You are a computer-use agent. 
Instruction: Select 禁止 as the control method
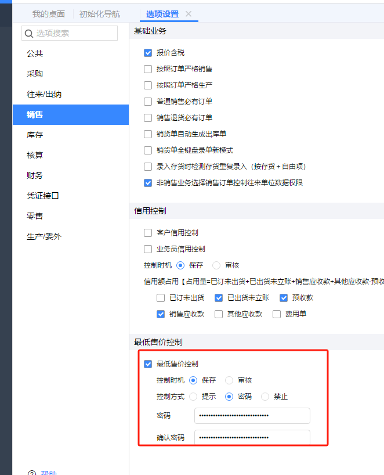[x=265, y=397]
